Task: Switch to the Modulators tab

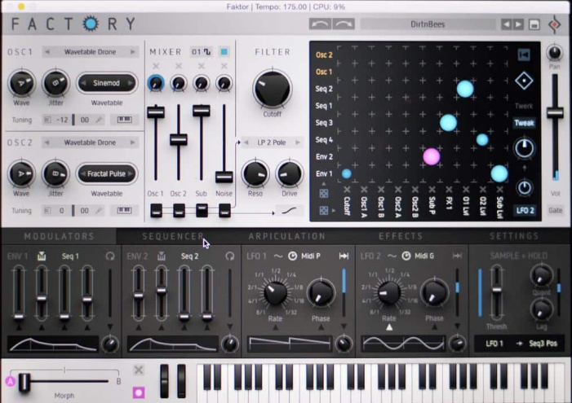Action: (59, 236)
